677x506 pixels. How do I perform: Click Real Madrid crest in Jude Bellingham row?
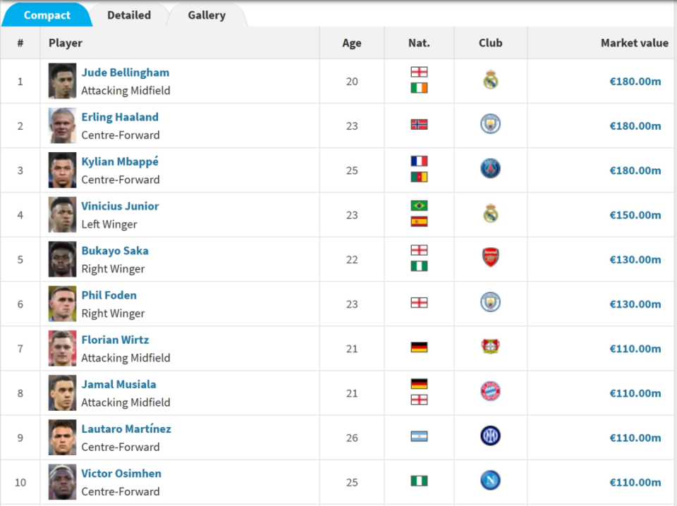tap(491, 80)
